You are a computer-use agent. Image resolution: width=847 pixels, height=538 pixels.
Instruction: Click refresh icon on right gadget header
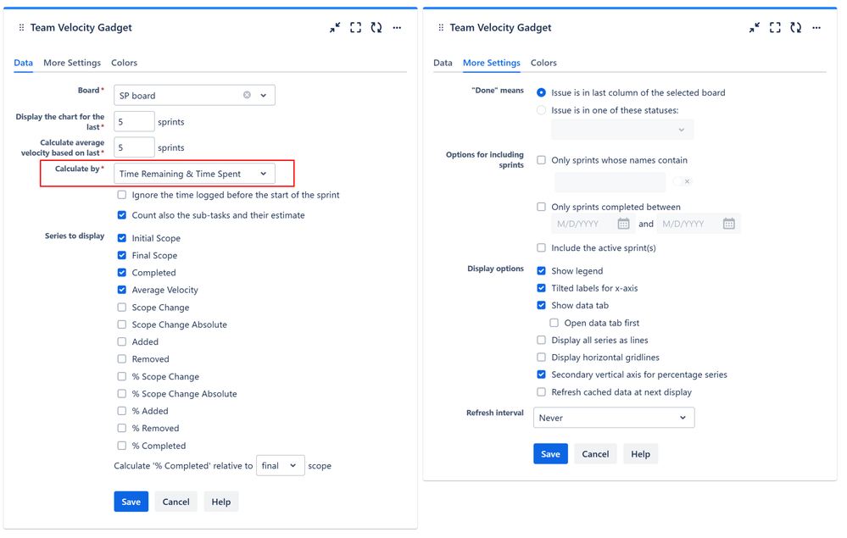[x=795, y=28]
